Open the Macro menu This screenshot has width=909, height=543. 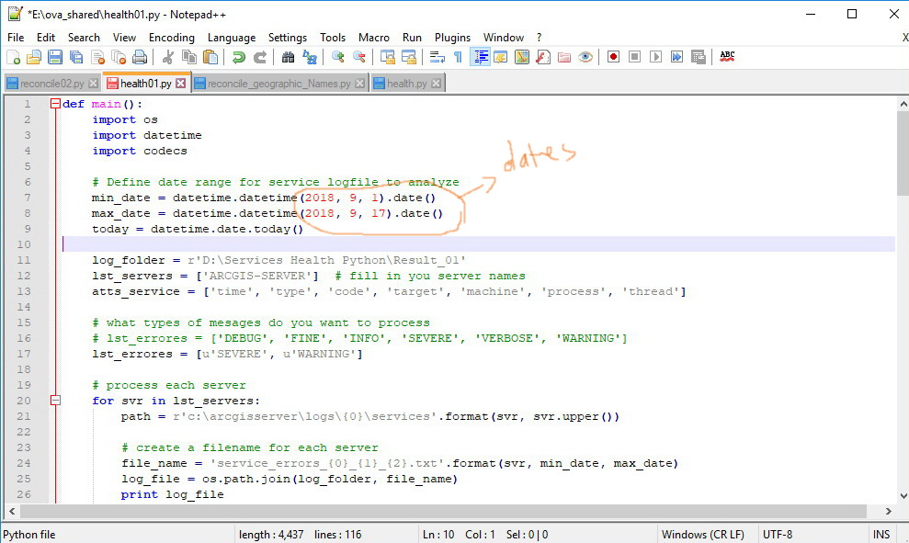click(x=374, y=38)
